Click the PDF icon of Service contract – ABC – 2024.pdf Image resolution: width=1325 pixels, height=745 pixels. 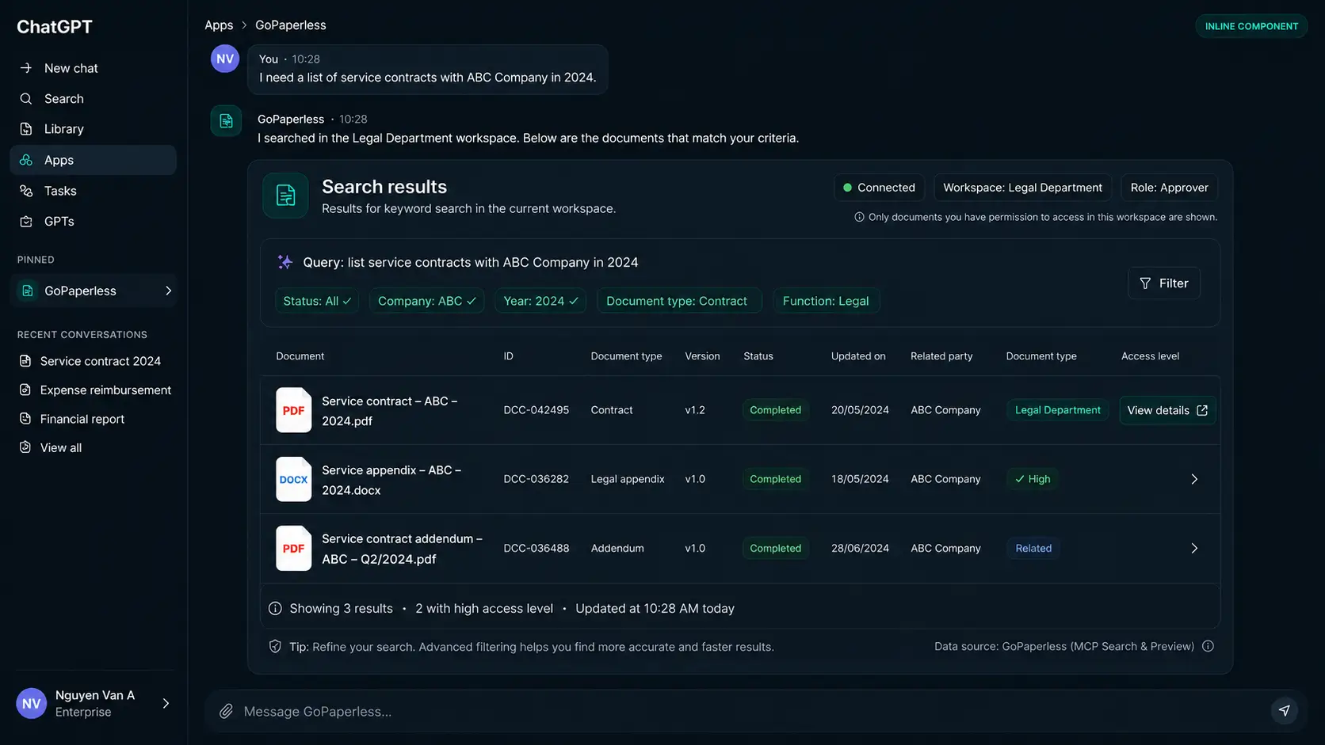coord(293,410)
